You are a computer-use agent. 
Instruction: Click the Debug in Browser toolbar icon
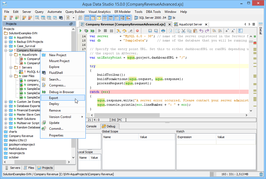(92, 31)
